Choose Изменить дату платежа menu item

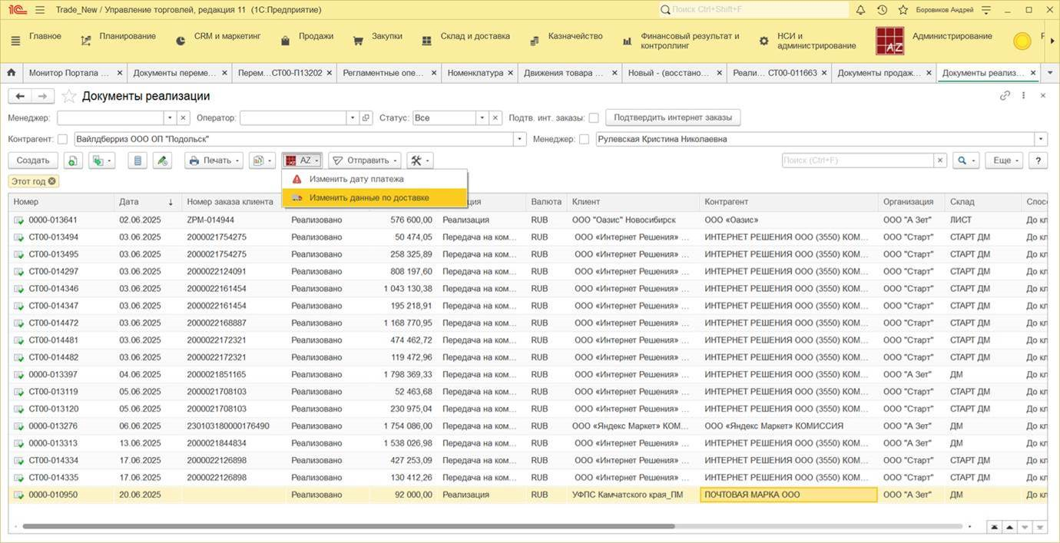coord(356,179)
